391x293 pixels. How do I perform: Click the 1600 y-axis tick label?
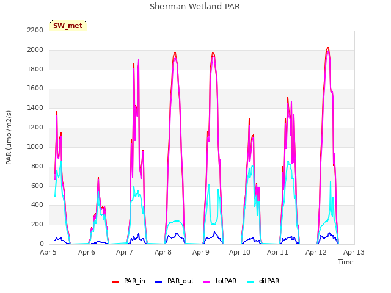click(x=35, y=88)
